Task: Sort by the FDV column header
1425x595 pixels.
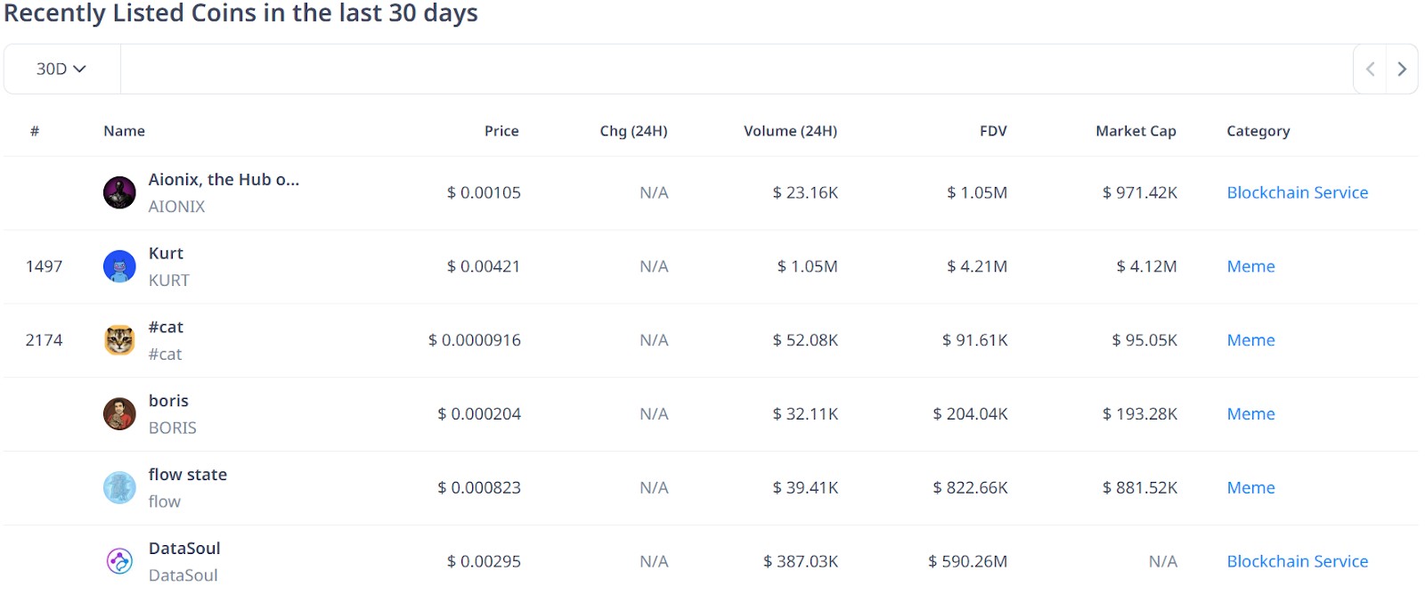Action: 993,131
